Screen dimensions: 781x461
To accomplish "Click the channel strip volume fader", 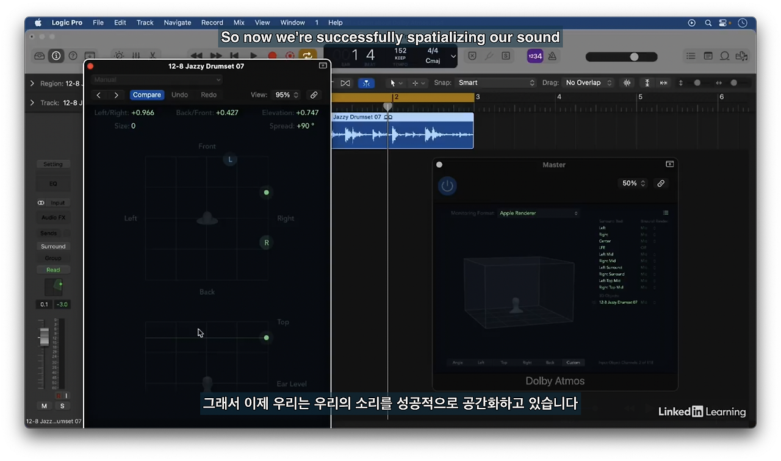I will (44, 336).
